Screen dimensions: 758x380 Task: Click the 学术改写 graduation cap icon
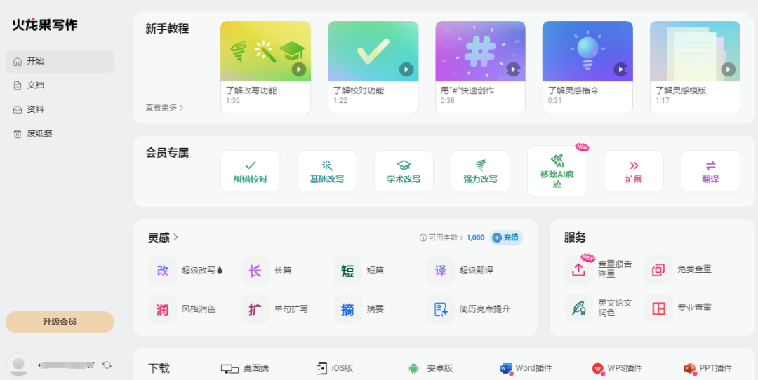click(x=404, y=165)
